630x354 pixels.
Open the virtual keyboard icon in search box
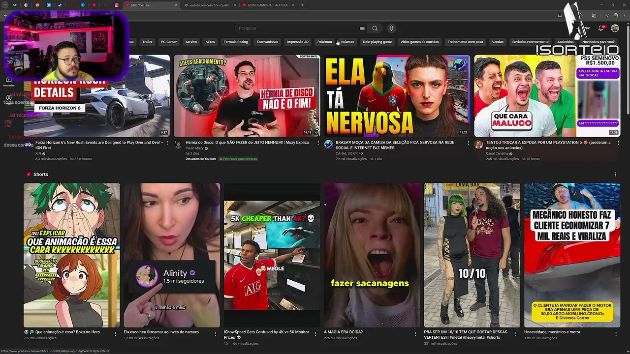(362, 29)
